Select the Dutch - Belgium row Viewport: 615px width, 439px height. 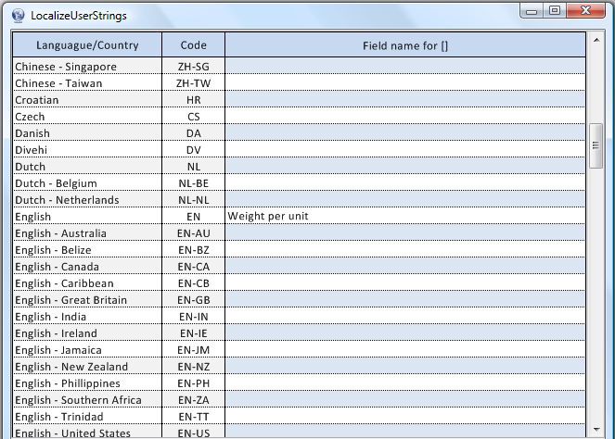87,183
